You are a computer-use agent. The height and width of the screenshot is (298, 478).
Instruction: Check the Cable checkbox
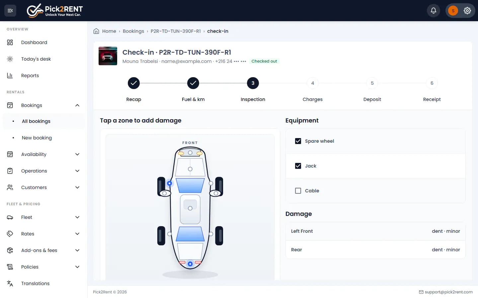298,191
